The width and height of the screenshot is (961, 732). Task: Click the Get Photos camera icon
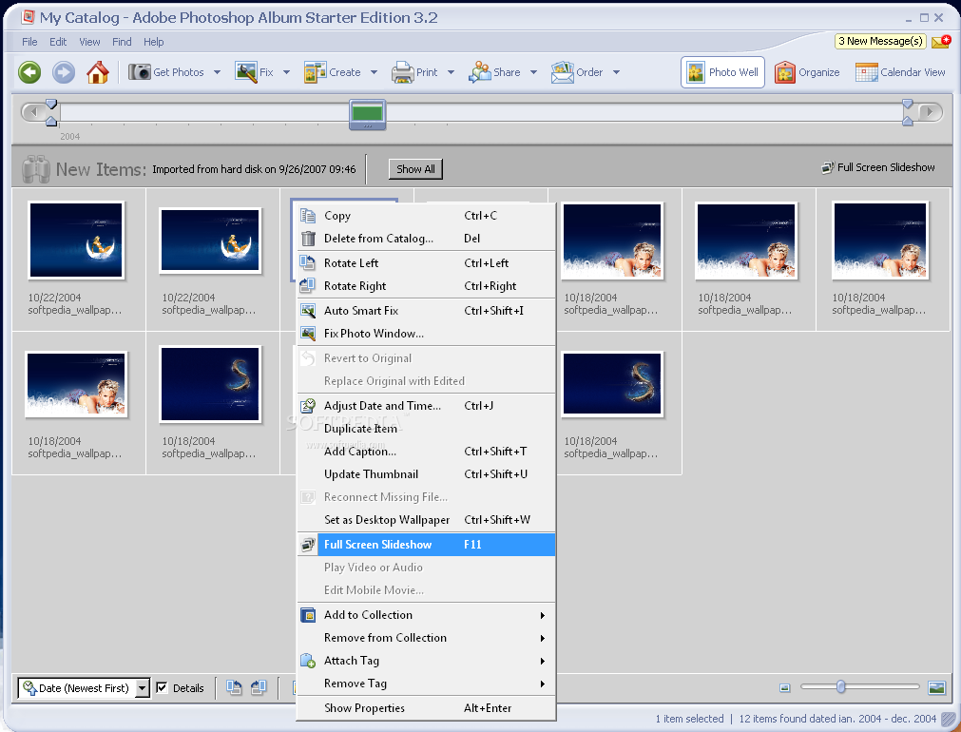139,71
